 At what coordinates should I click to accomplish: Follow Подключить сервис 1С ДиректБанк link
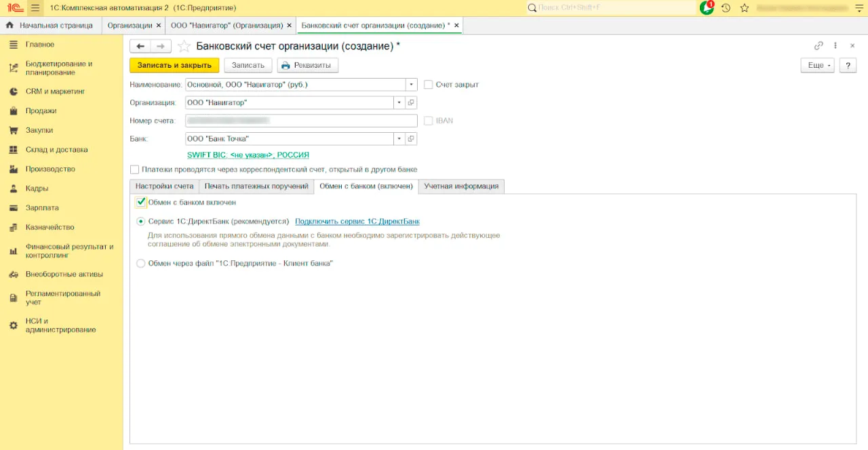click(x=357, y=222)
